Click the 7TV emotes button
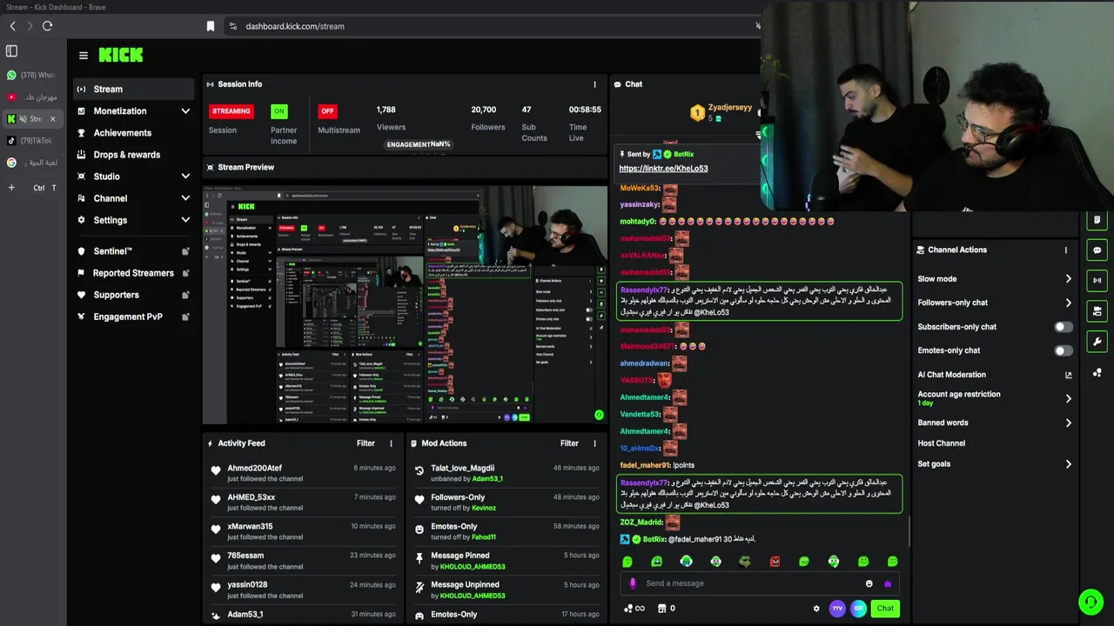Image resolution: width=1114 pixels, height=626 pixels. point(837,609)
